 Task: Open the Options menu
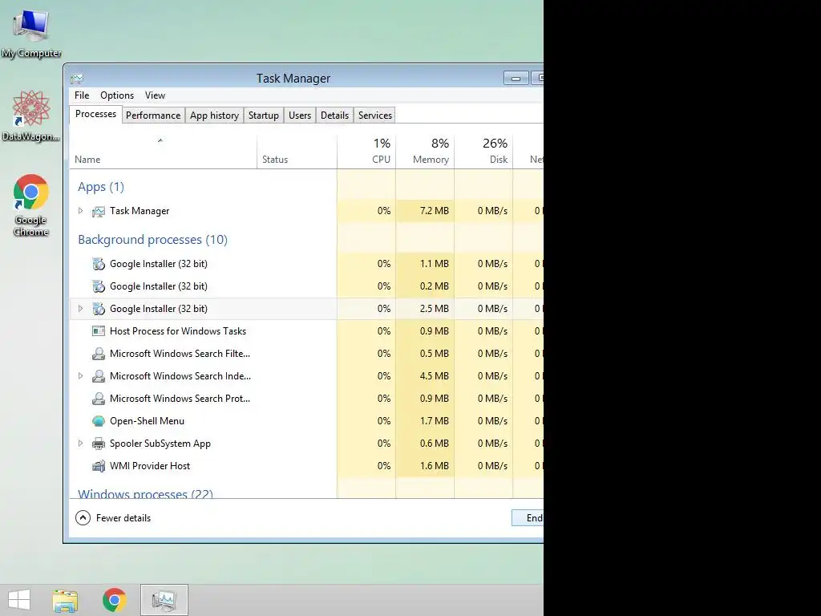[x=117, y=95]
